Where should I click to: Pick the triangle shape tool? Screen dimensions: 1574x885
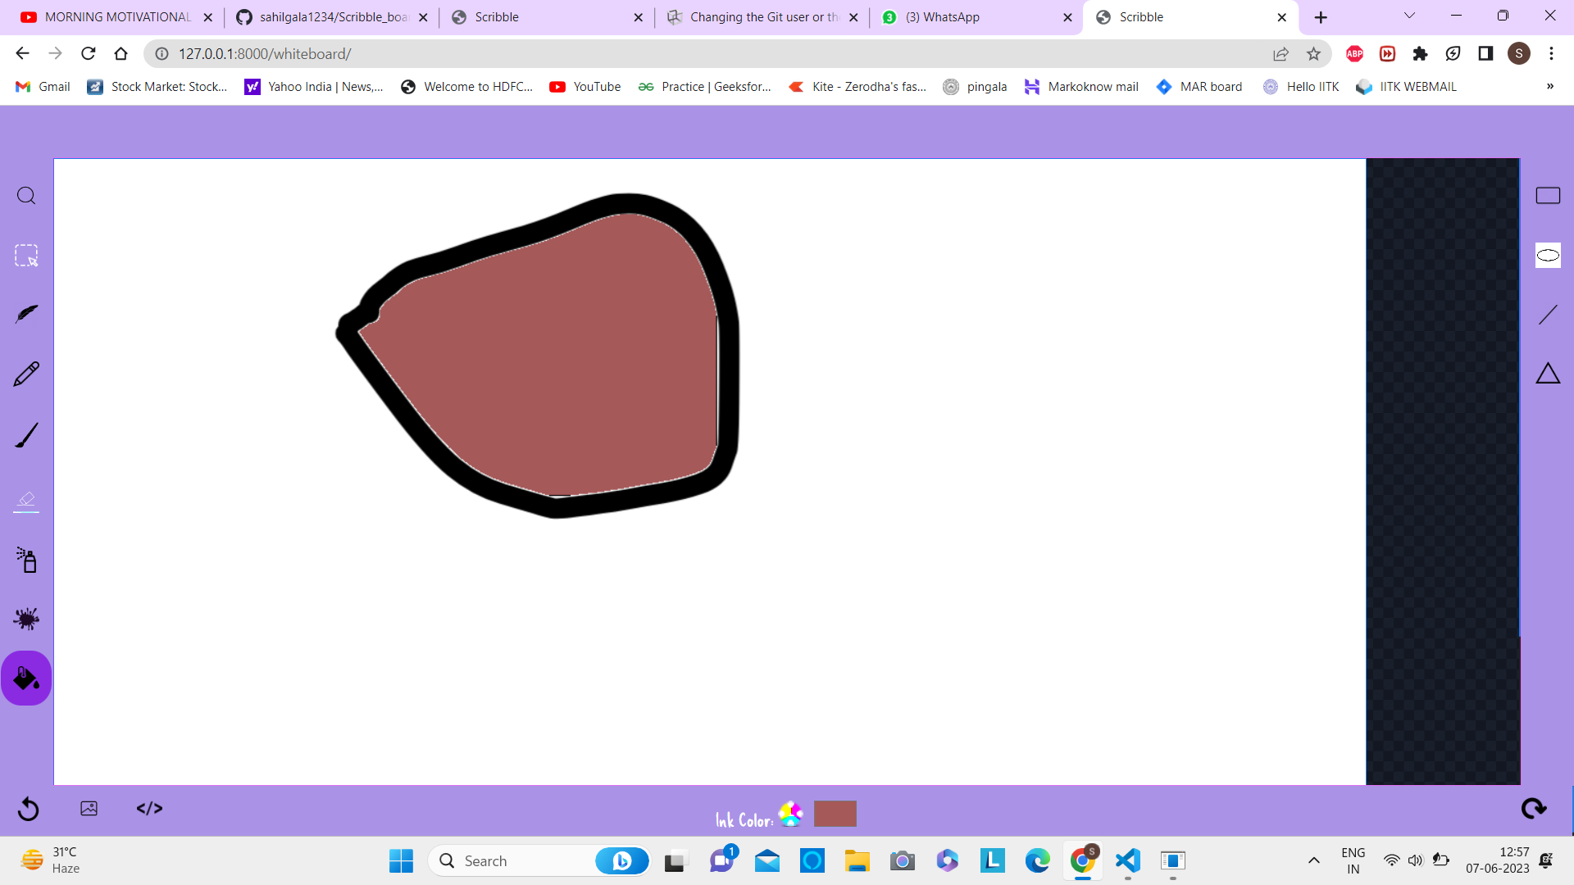click(x=1548, y=373)
